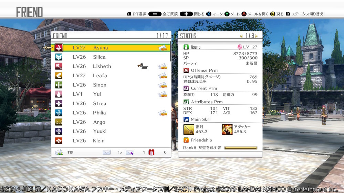Click the L button for PT selection
Viewport: 344px width, 193px height.
click(x=129, y=14)
